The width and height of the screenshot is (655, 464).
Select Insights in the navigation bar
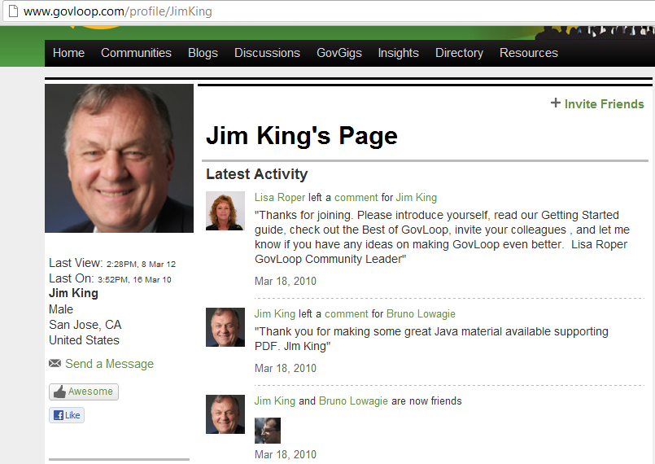pyautogui.click(x=398, y=53)
